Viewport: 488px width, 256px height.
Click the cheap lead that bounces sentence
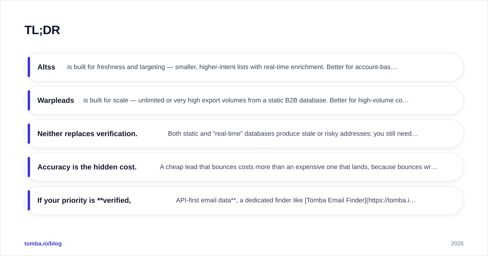tap(298, 167)
